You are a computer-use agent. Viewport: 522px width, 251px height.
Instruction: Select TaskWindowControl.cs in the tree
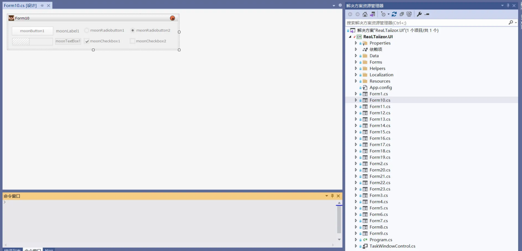tap(392, 246)
